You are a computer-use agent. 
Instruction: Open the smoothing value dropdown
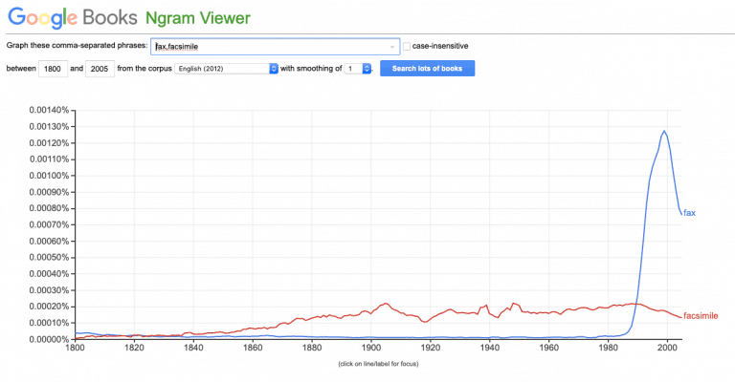click(x=354, y=69)
